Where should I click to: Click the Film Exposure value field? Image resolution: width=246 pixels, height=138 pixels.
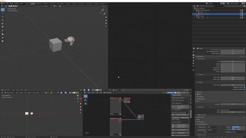[x=233, y=104]
